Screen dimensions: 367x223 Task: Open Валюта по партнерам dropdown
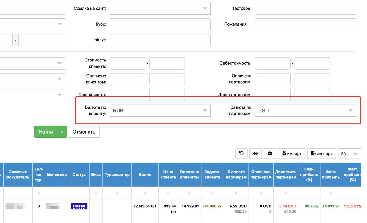(x=305, y=111)
